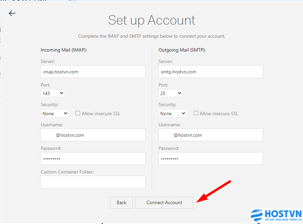This screenshot has height=224, width=303.
Task: Click the Custom Container Folder field
Action: [x=93, y=182]
